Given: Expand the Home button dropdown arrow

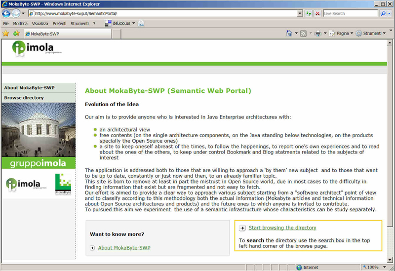Looking at the screenshot, I should pos(296,33).
